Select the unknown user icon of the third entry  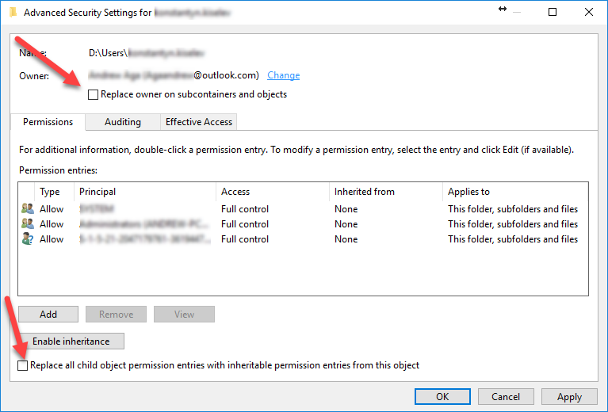point(28,239)
